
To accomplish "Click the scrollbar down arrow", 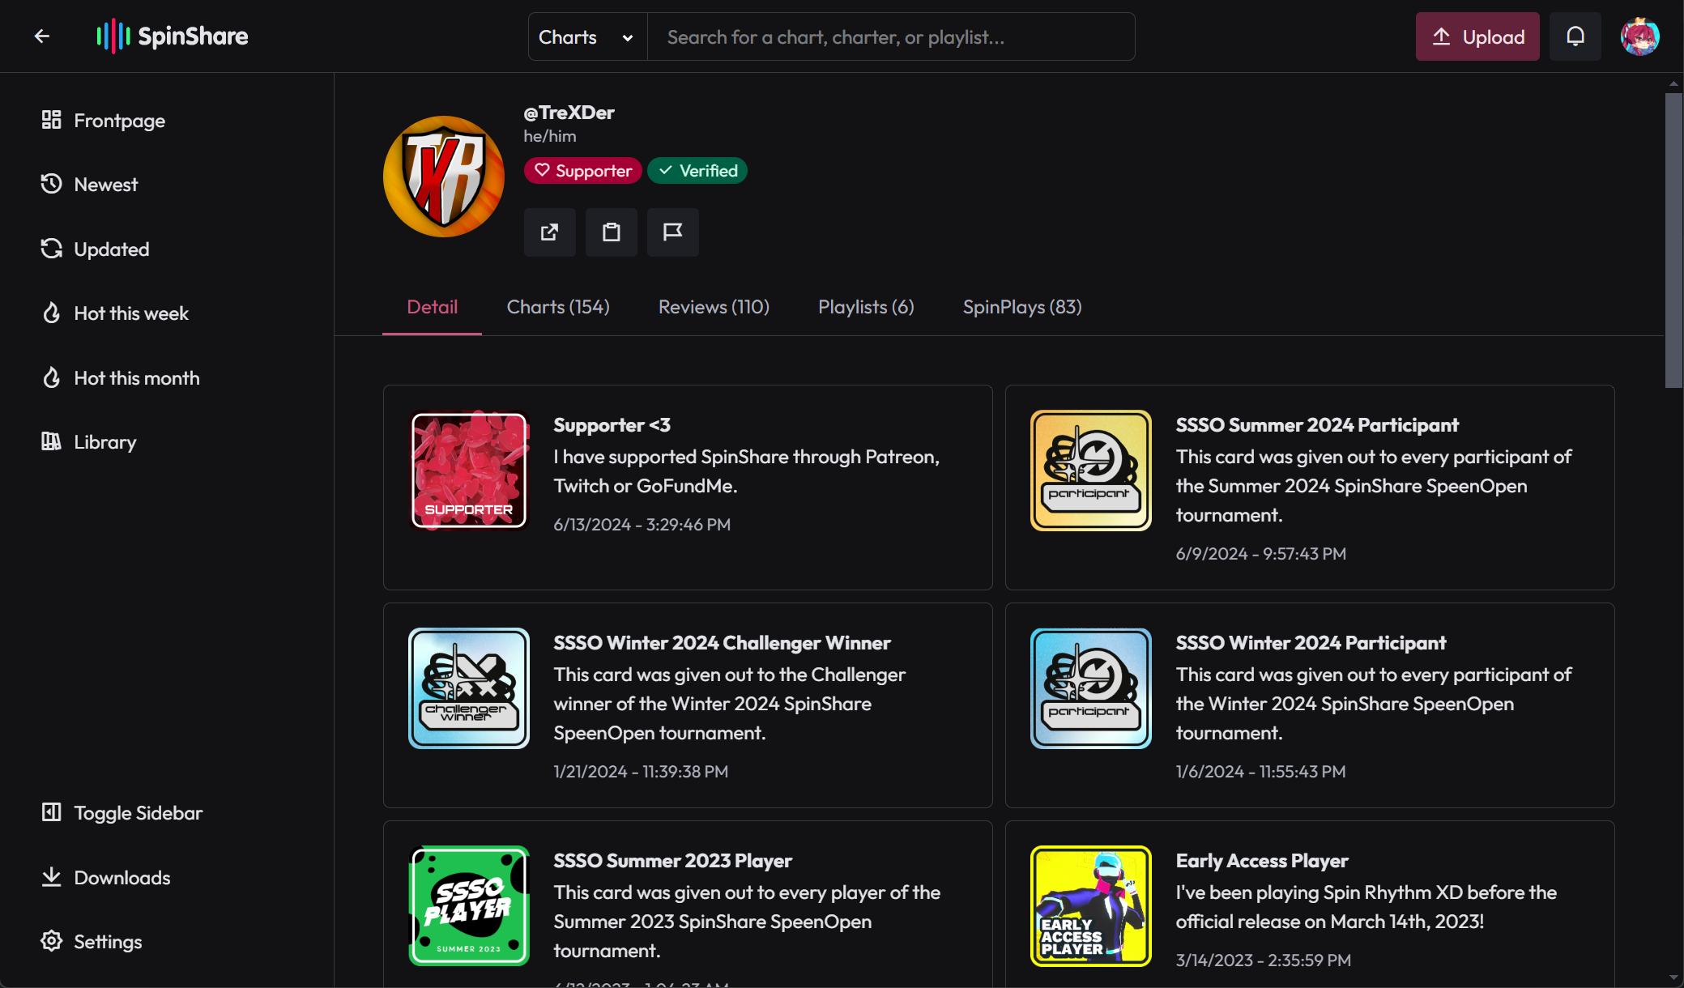I will point(1673,978).
